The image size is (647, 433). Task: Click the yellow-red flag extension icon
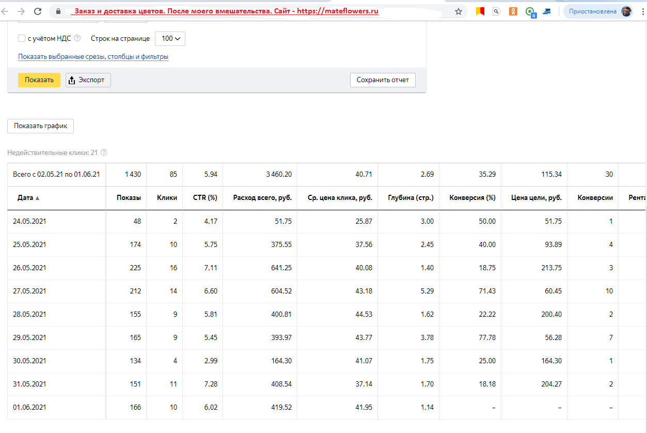[x=480, y=11]
